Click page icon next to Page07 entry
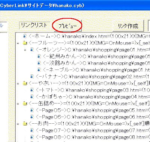 tap(32, 130)
